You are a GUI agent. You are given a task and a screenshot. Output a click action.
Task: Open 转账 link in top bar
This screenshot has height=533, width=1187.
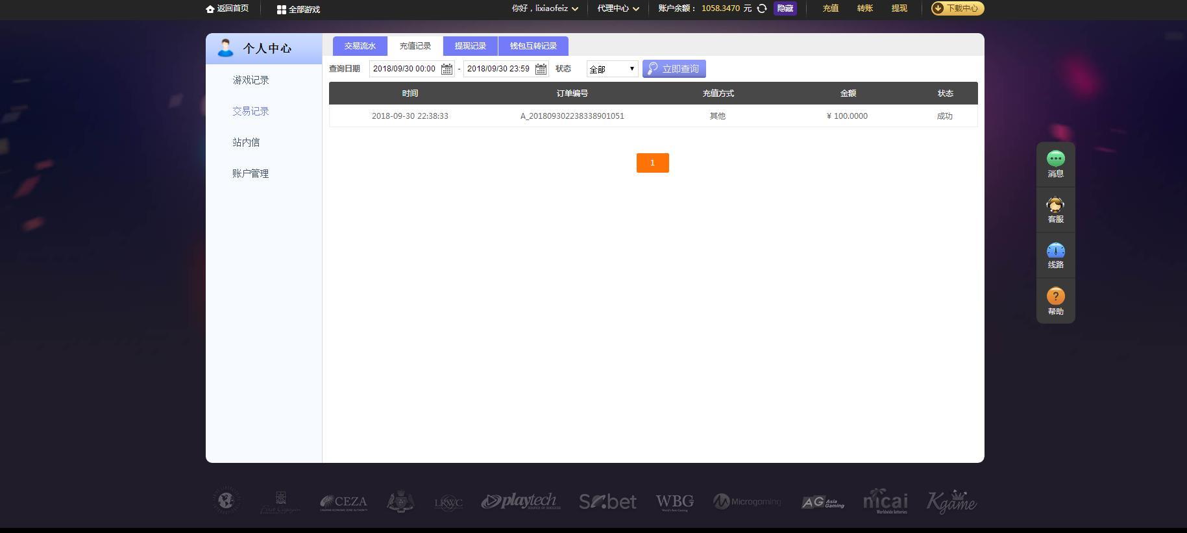[x=864, y=8]
